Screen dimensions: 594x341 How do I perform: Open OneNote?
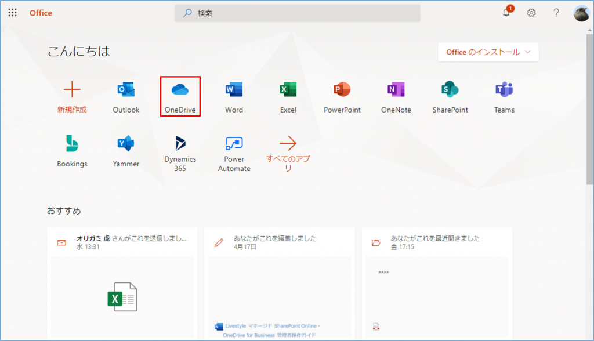[396, 97]
